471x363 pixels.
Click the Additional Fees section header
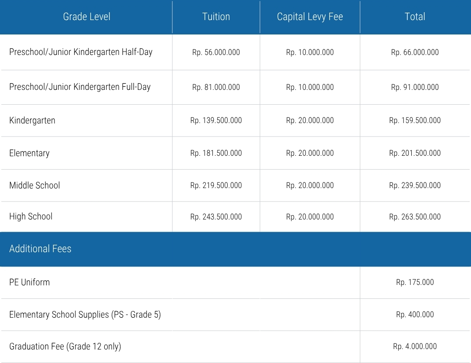(40, 249)
